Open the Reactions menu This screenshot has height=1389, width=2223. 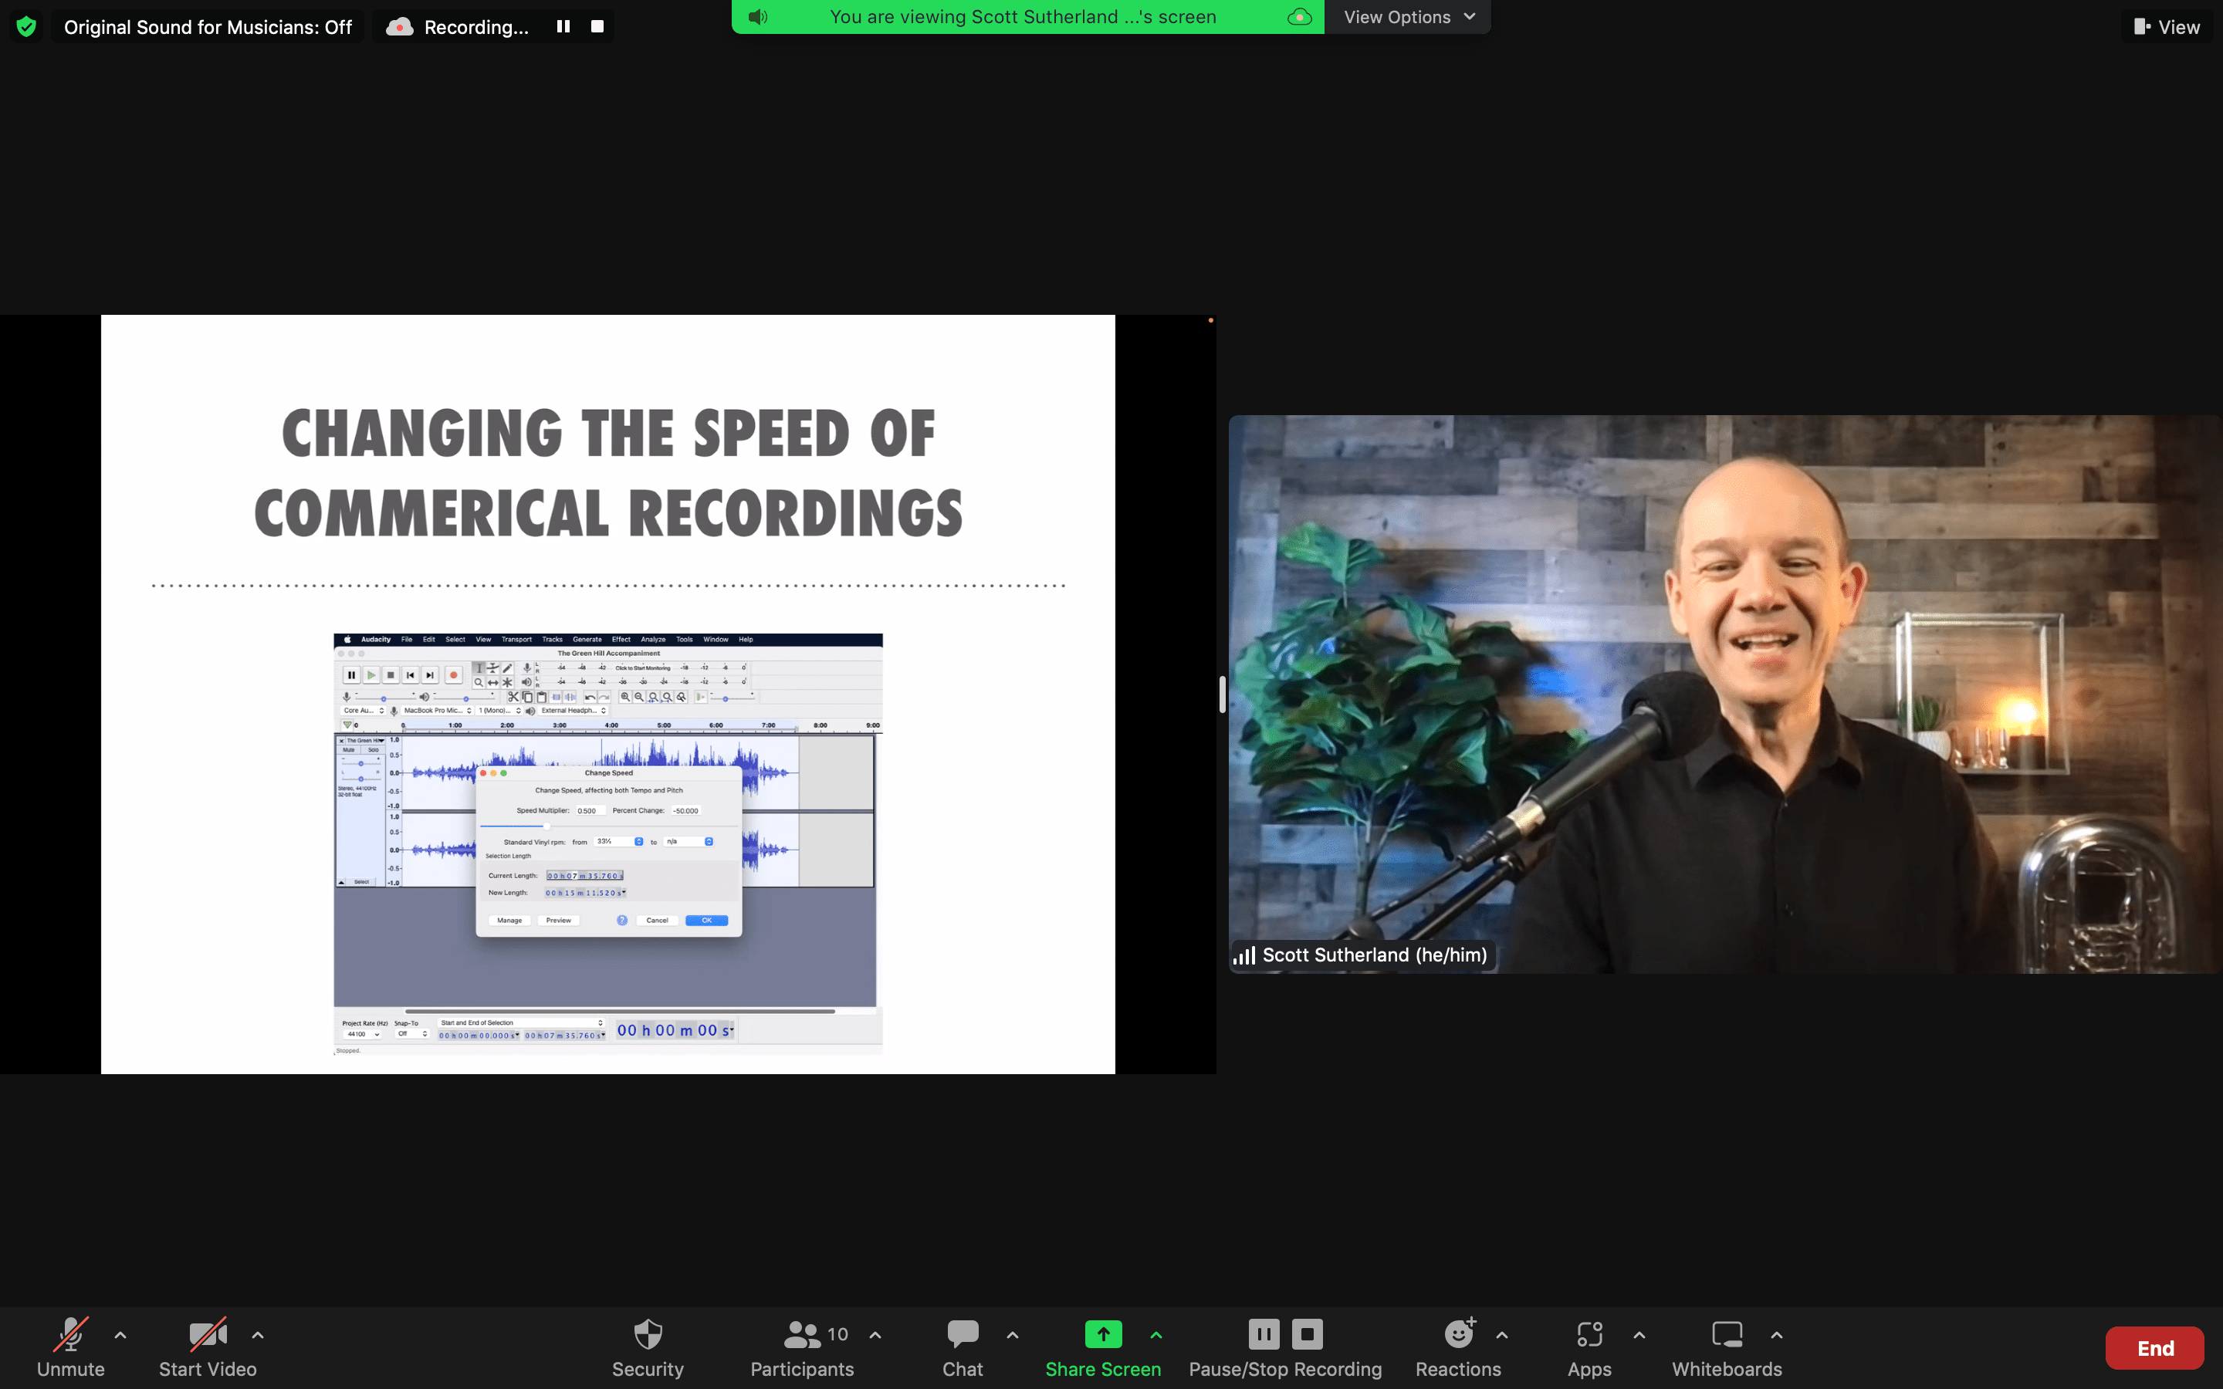pyautogui.click(x=1458, y=1347)
